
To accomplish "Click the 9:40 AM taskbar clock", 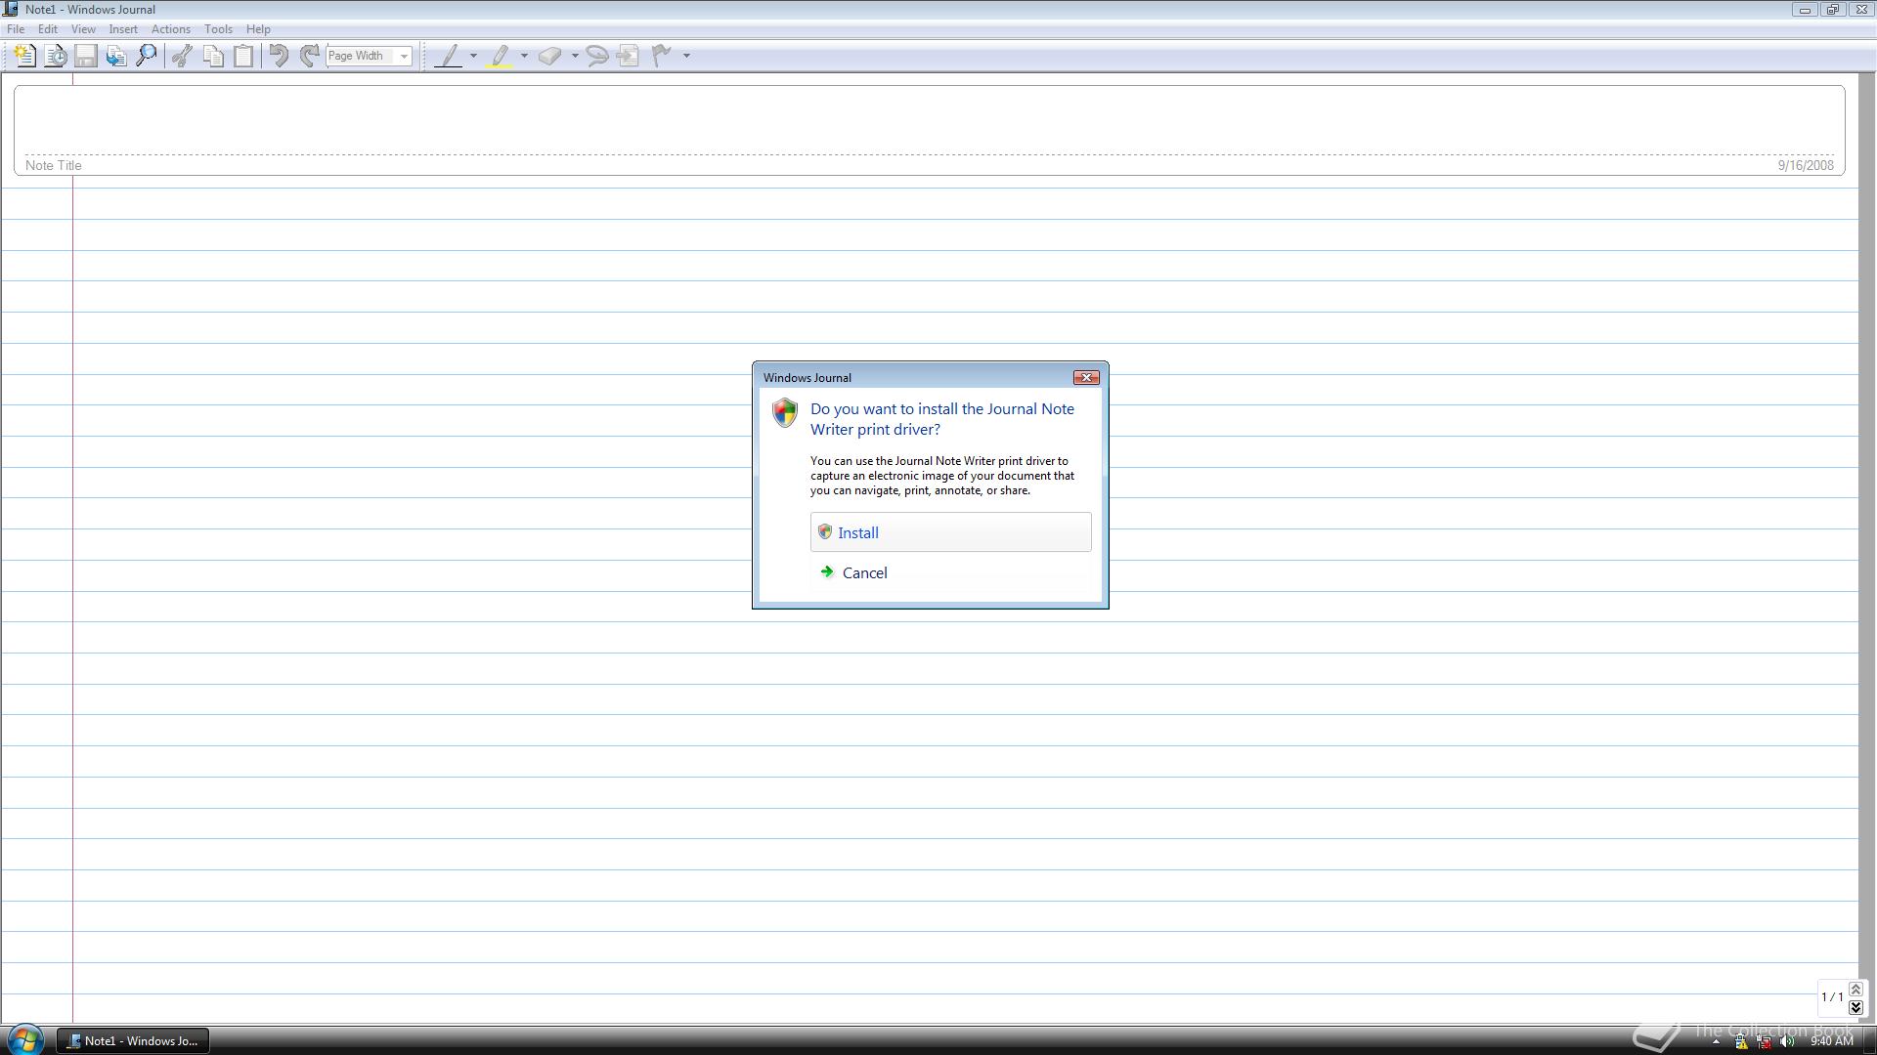I will coord(1832,1041).
